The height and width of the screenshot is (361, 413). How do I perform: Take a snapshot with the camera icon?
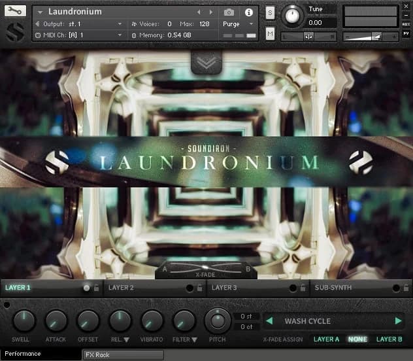[229, 12]
